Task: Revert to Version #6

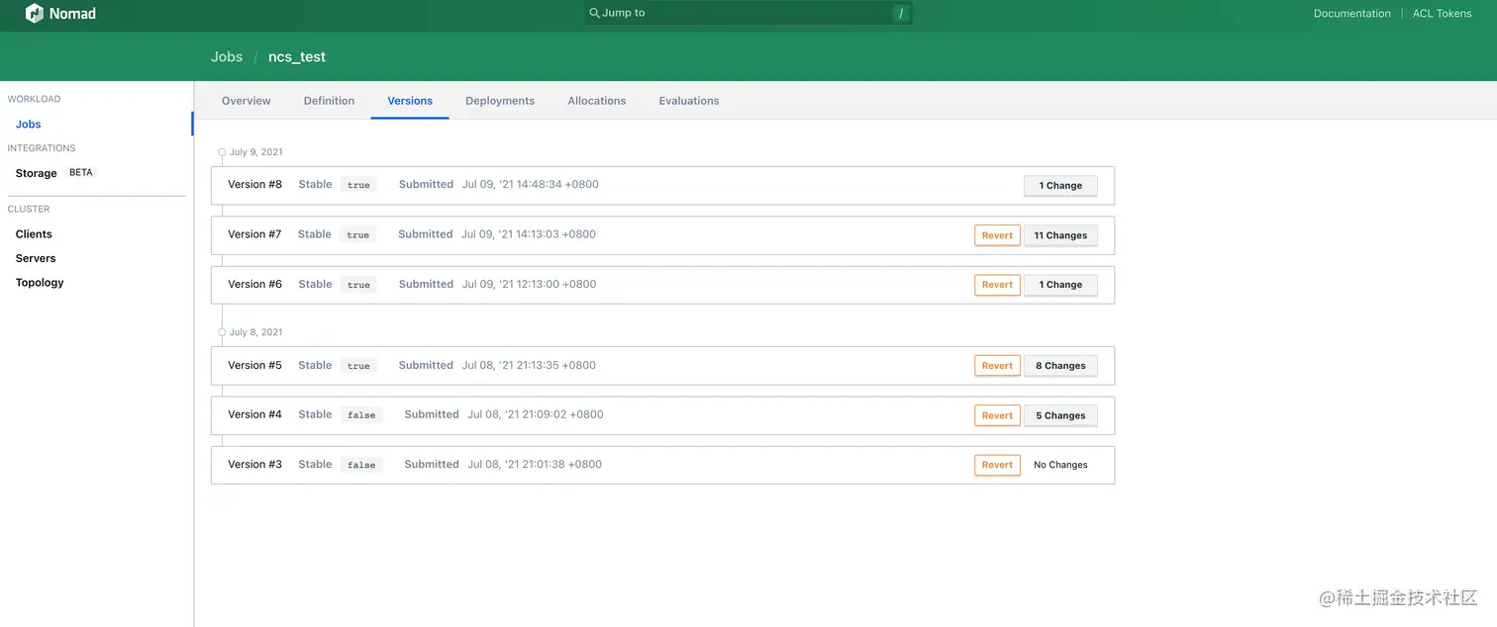Action: click(x=997, y=285)
